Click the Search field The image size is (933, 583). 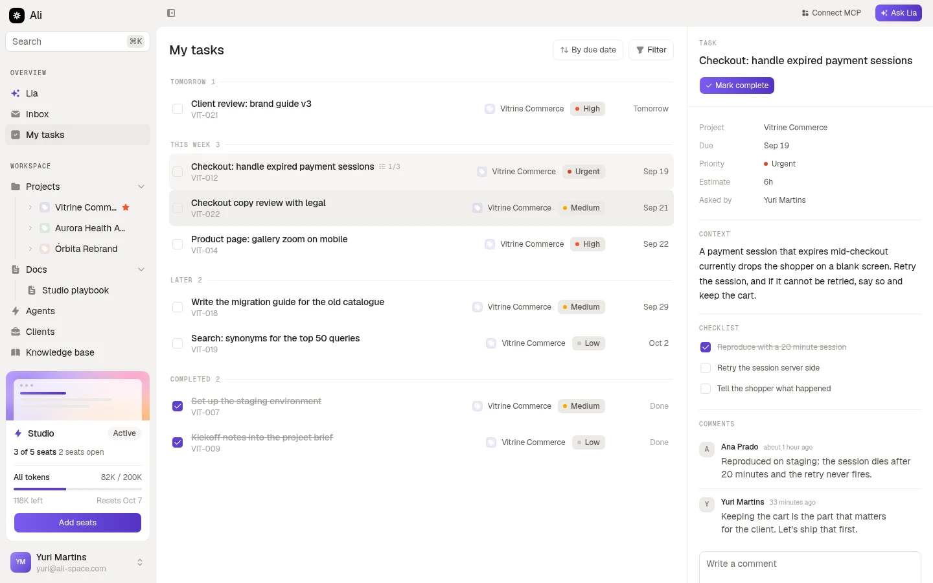pyautogui.click(x=78, y=41)
